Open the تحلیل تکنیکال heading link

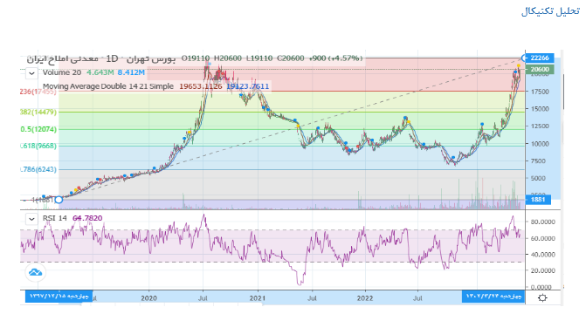pos(550,11)
